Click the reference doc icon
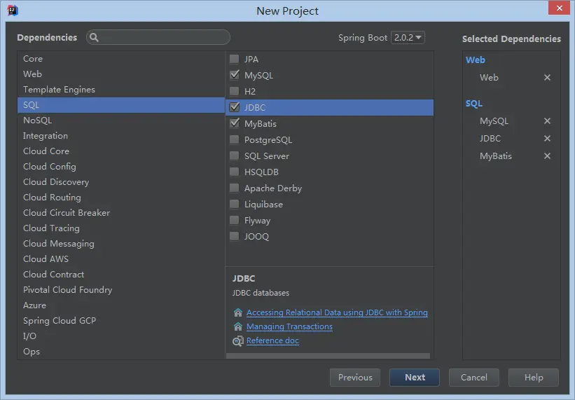Image resolution: width=575 pixels, height=400 pixels. (238, 341)
